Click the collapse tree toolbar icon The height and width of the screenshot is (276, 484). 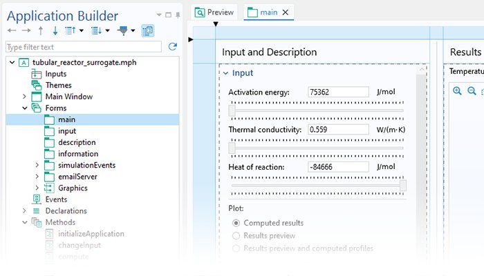click(71, 30)
